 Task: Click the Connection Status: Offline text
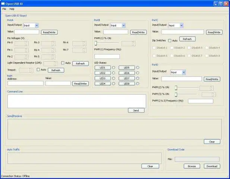coord(15,176)
